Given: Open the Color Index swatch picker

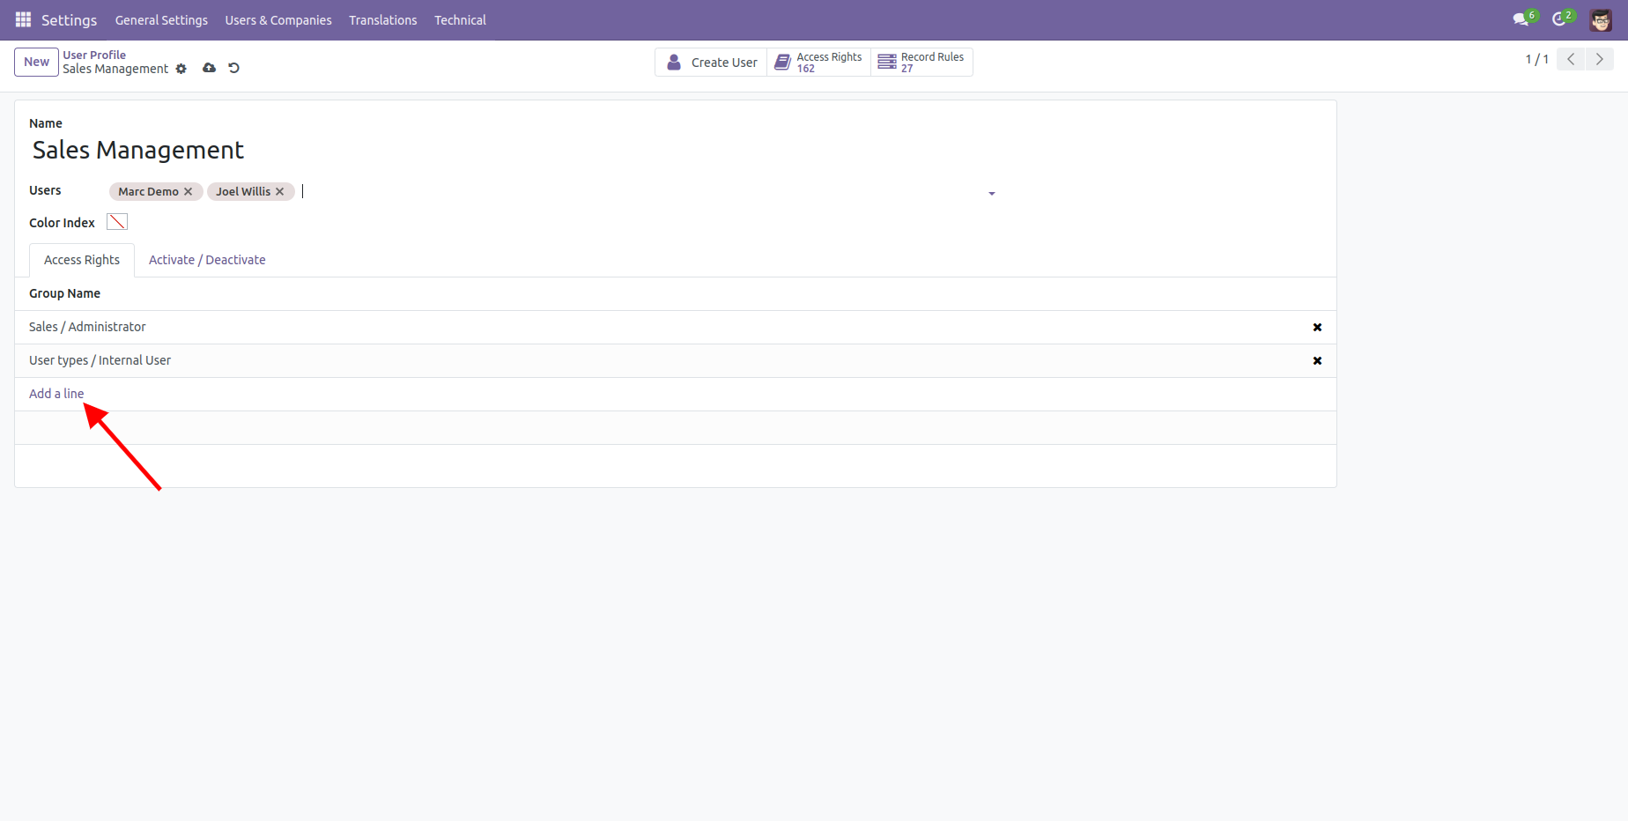Looking at the screenshot, I should (117, 222).
